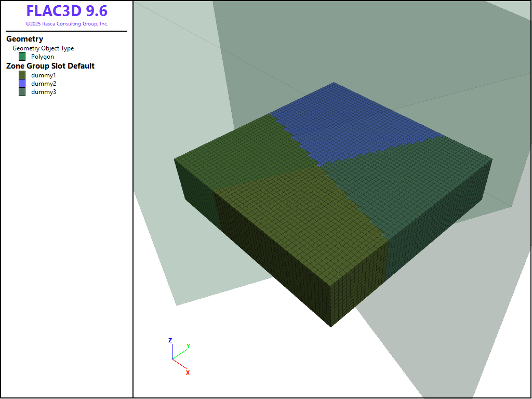The width and height of the screenshot is (532, 399).
Task: Select the dummy1 legend label
Action: [44, 75]
